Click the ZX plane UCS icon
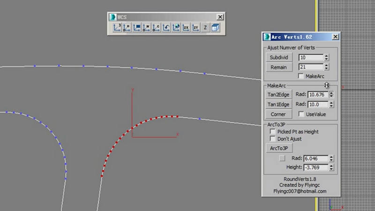Image resolution: width=375 pixels, height=211 pixels. click(x=186, y=28)
